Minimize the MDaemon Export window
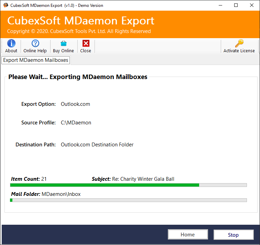This screenshot has height=245, width=260. tap(220, 5)
